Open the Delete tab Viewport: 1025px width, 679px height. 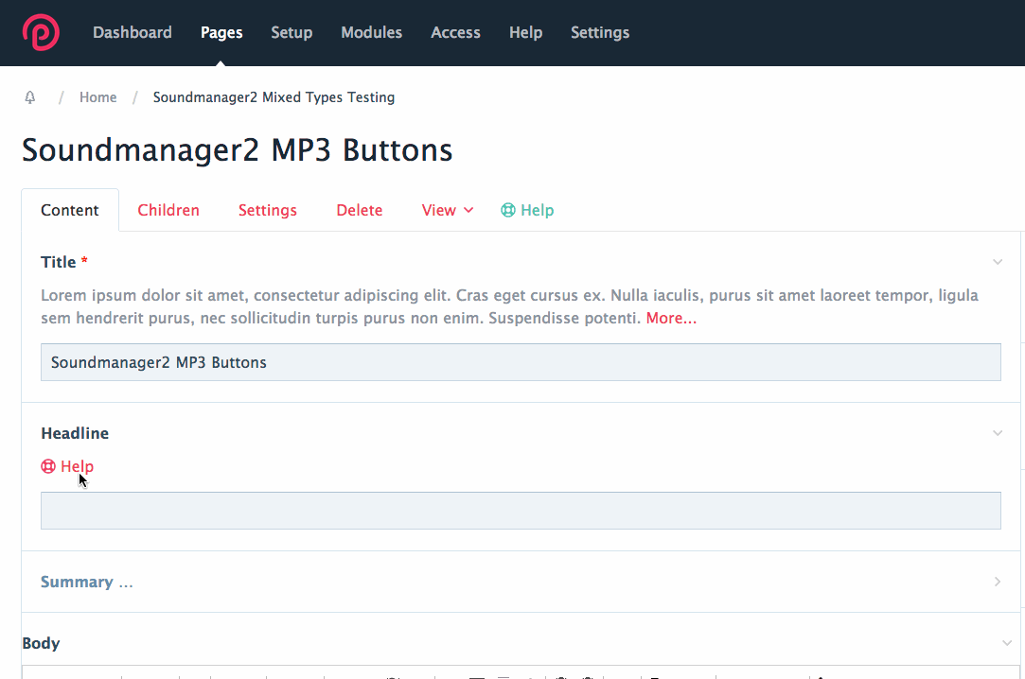(x=359, y=209)
